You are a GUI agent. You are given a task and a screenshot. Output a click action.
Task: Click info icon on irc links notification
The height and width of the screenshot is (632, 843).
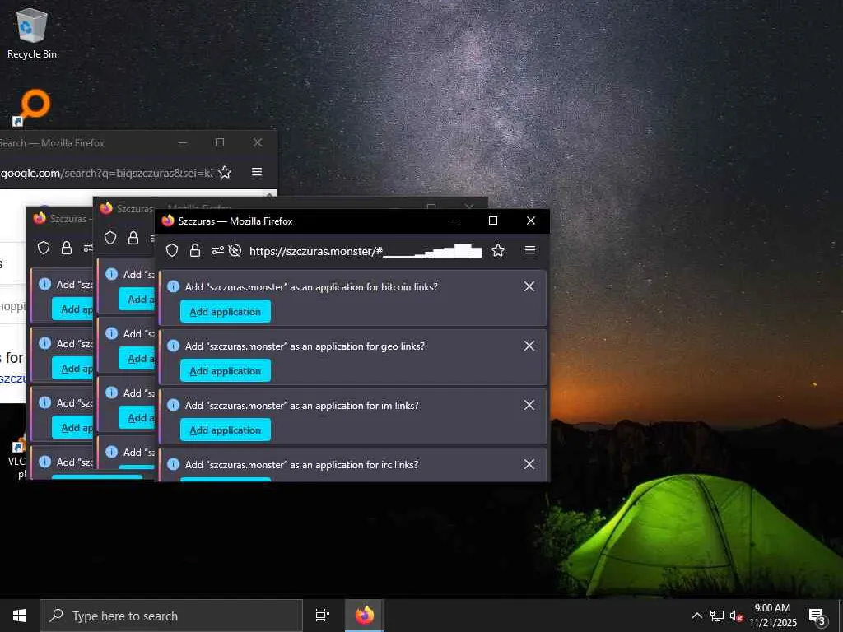[173, 464]
